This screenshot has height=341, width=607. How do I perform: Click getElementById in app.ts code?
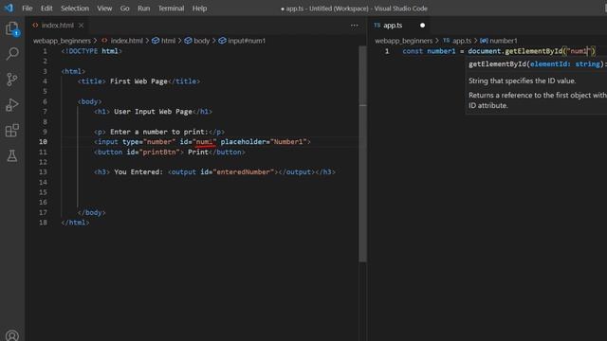(533, 51)
